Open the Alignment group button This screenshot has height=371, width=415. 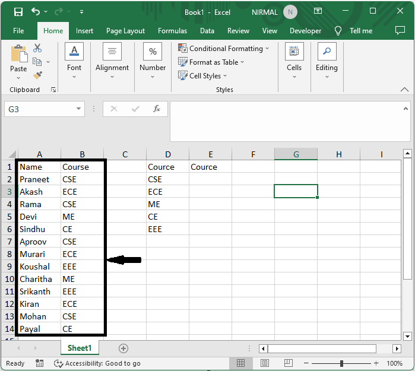(x=112, y=61)
